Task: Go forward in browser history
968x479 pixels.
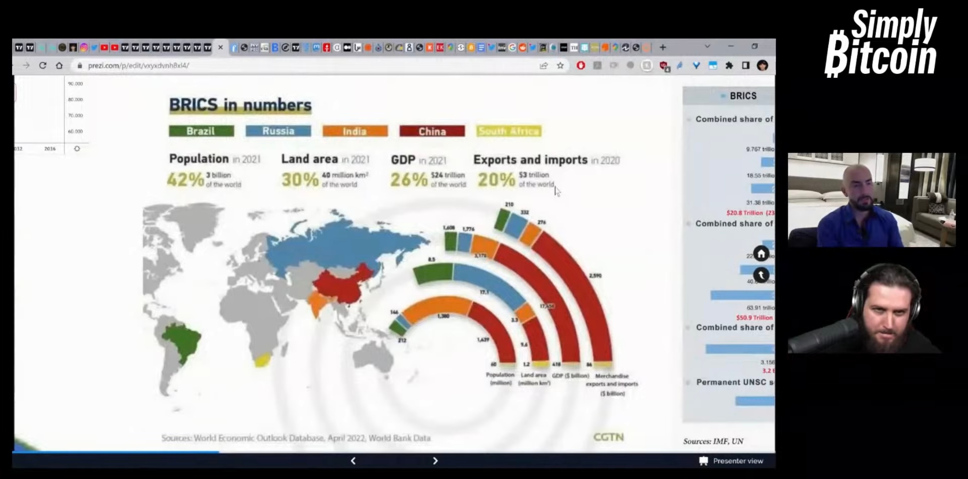Action: click(26, 65)
